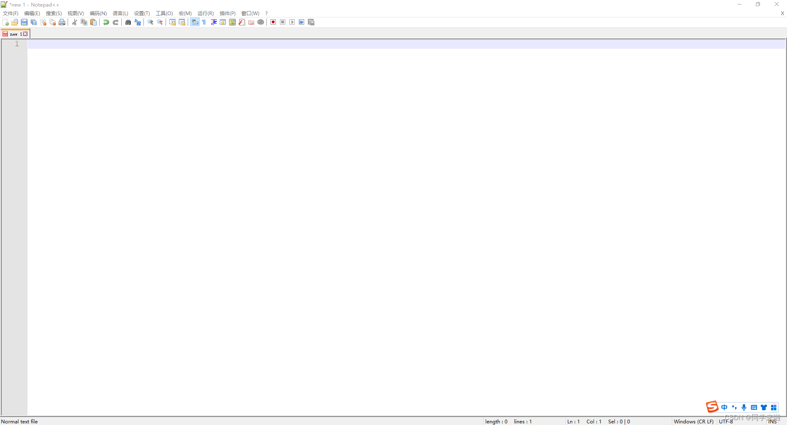This screenshot has height=425, width=787.
Task: Open the 窗口(W) menu
Action: pyautogui.click(x=250, y=14)
